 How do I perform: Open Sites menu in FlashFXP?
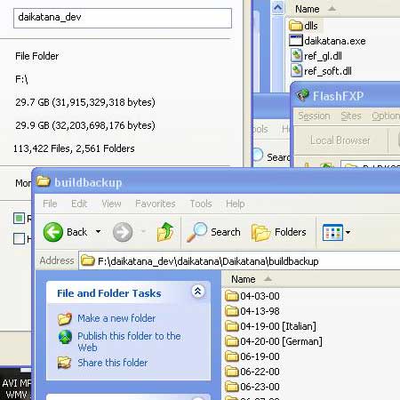(x=351, y=116)
